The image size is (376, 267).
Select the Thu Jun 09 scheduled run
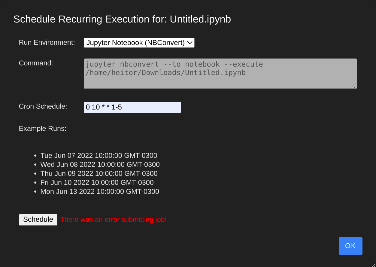[x=99, y=173]
